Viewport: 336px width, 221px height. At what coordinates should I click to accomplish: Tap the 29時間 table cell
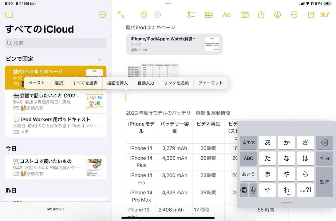click(x=208, y=196)
